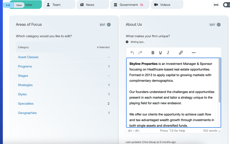Click the hidden eye icon on Government tab
This screenshot has height=144, width=230.
[x=141, y=5]
